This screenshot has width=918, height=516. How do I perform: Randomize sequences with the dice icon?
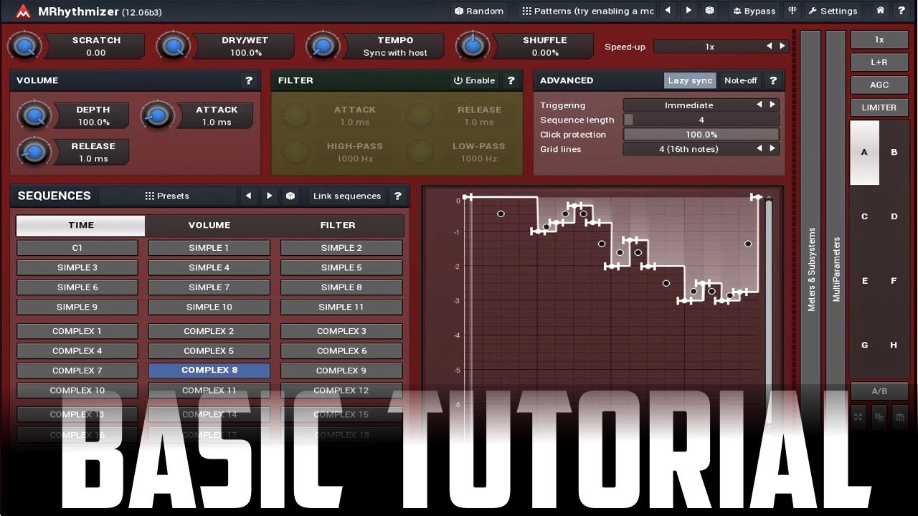[x=290, y=196]
